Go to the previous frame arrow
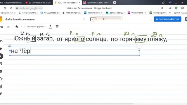Image resolution: width=187 pixels, height=105 pixels. (x=84, y=19)
